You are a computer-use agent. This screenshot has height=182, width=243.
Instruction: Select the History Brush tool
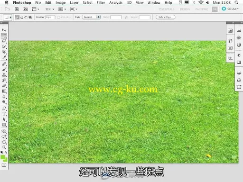[4, 80]
